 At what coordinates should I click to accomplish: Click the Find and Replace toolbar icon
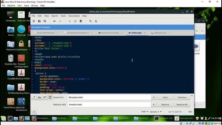click(x=96, y=21)
